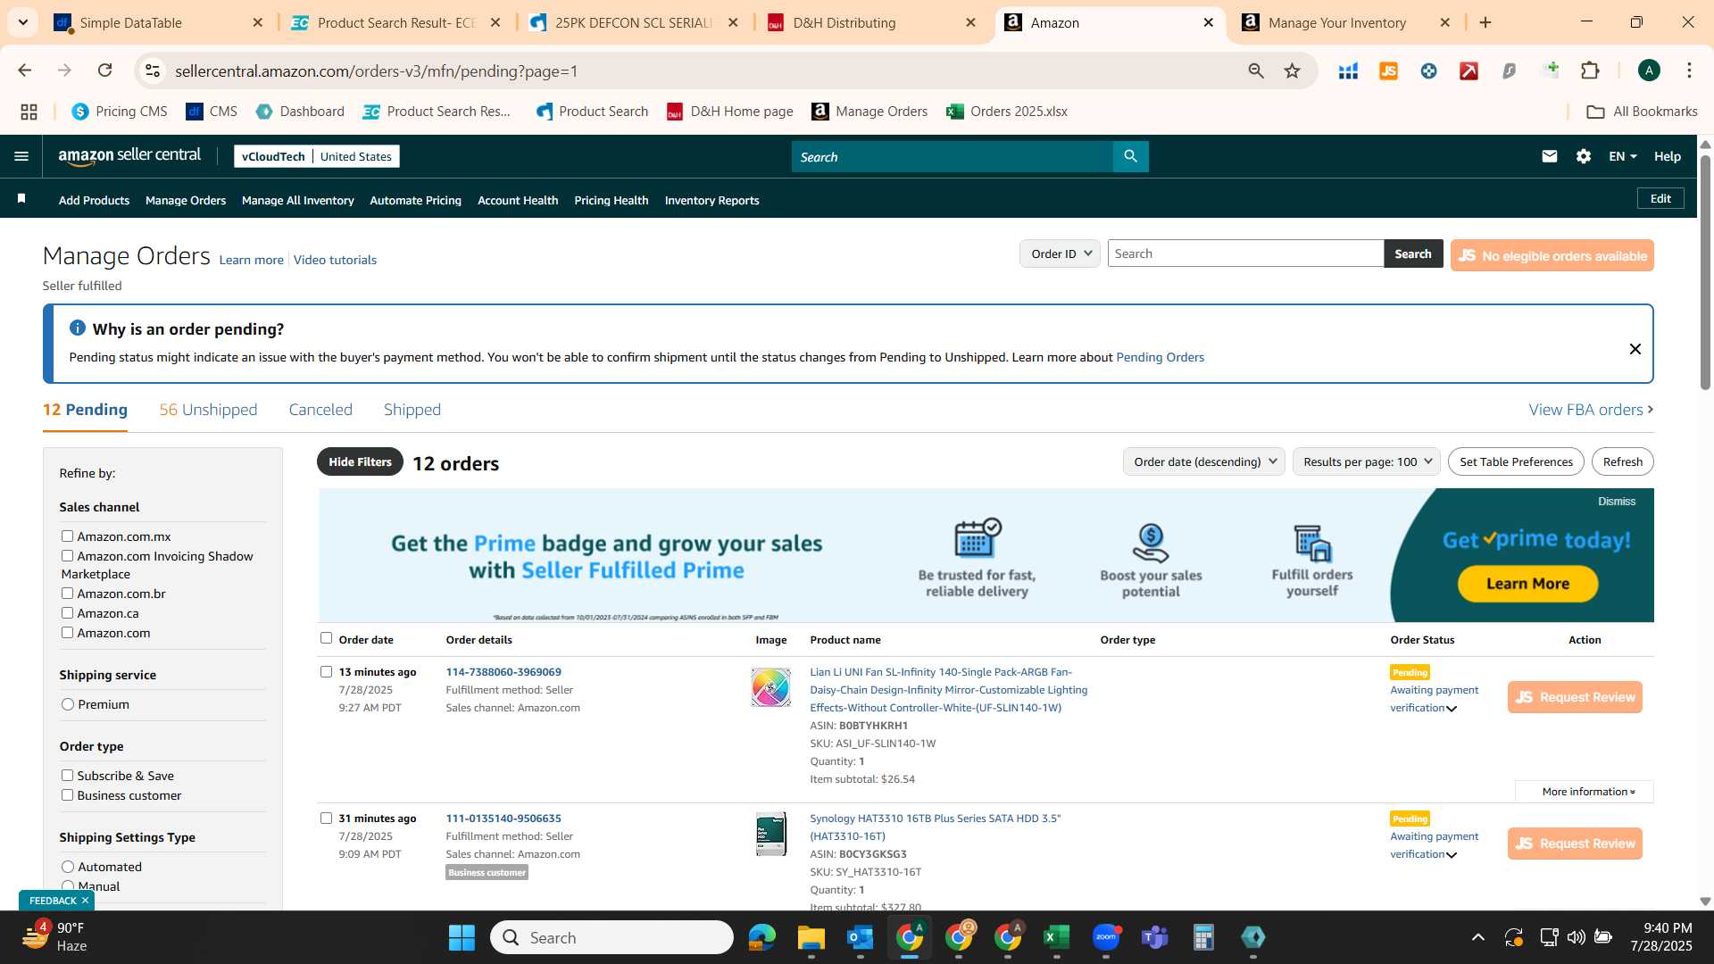Click the Hide Filters button
Viewport: 1714px width, 964px height.
[x=360, y=461]
